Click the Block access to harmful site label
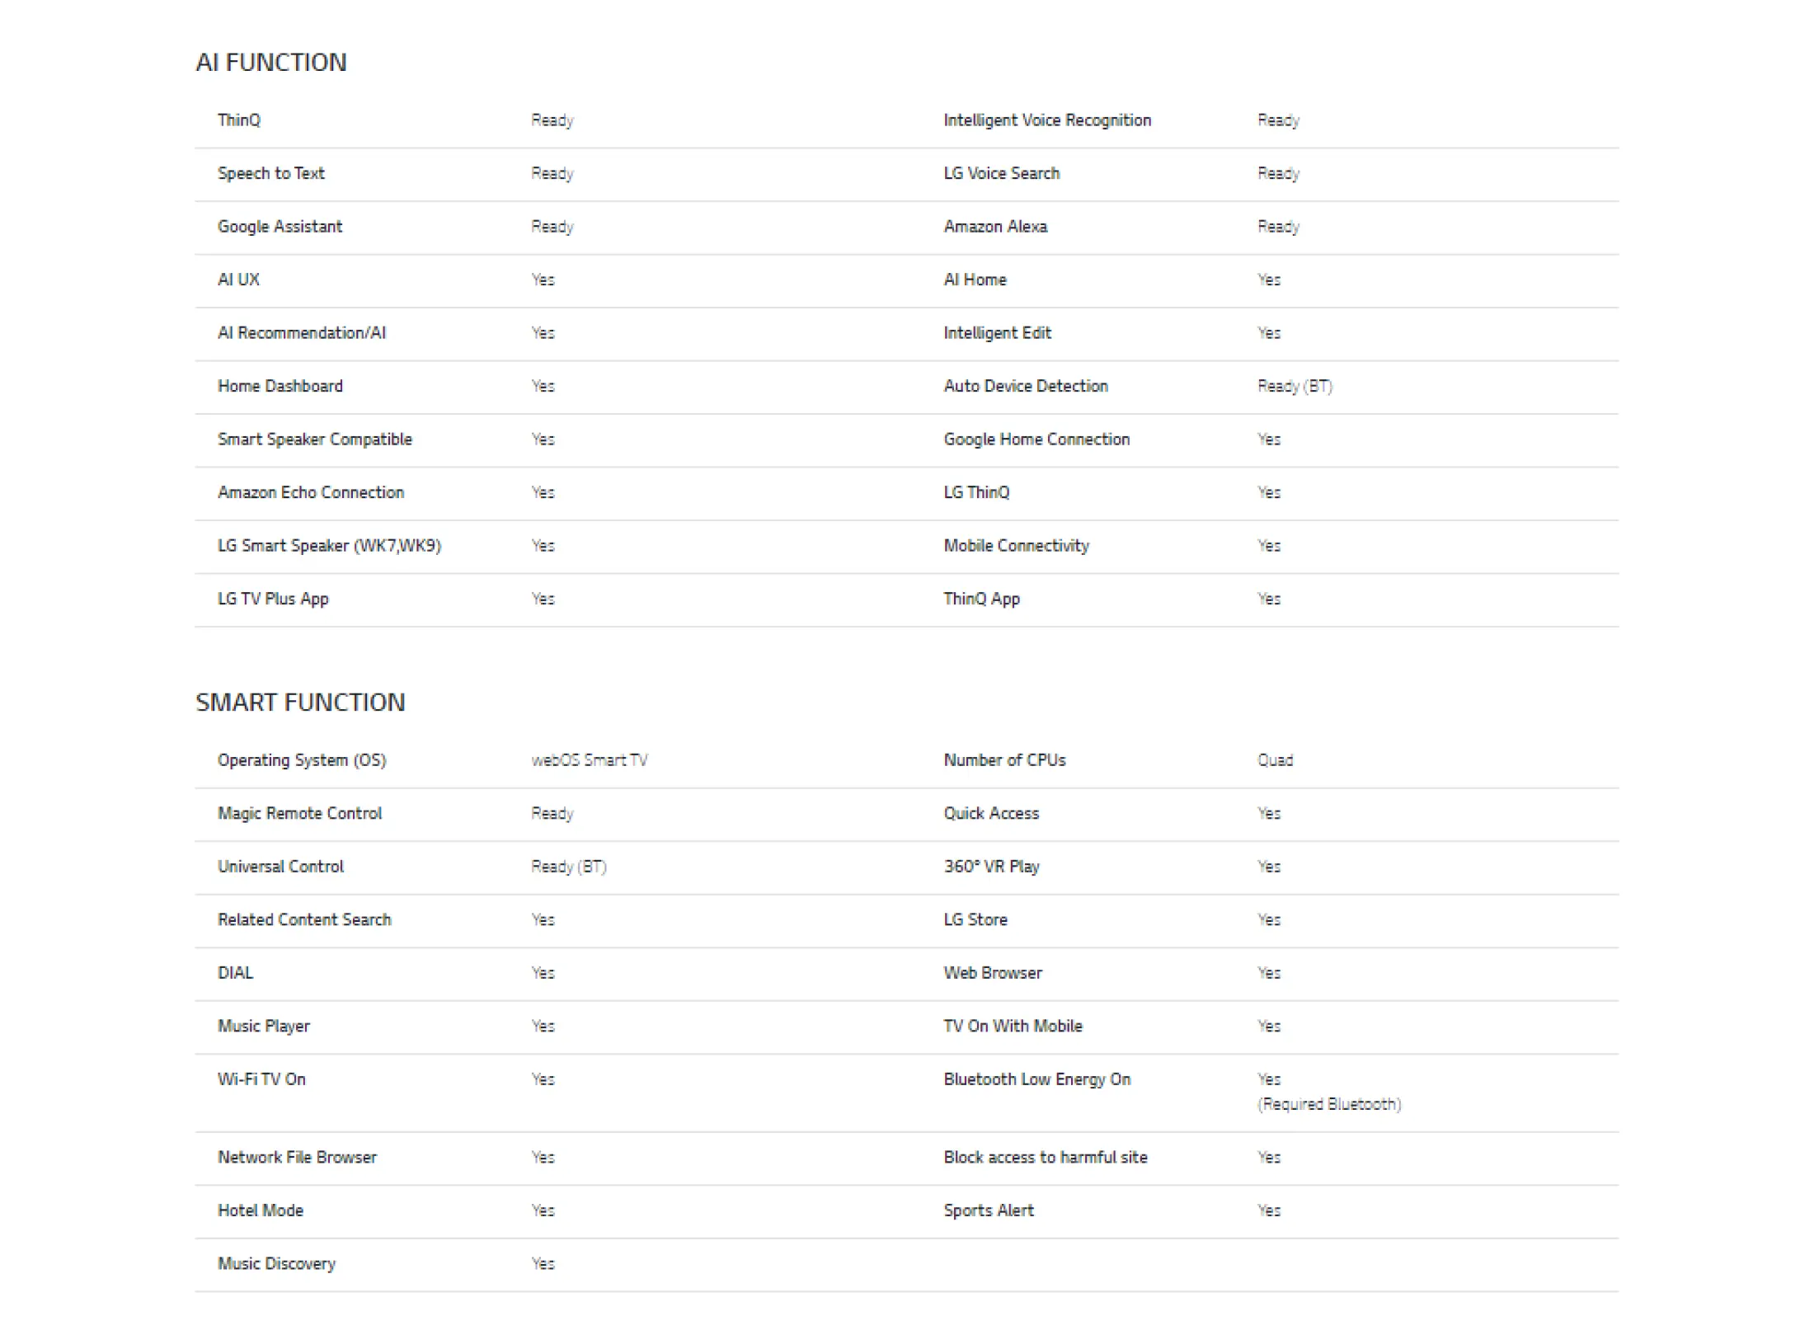 click(x=1046, y=1158)
